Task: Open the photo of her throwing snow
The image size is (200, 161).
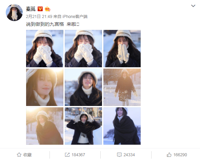Action: tap(122, 87)
